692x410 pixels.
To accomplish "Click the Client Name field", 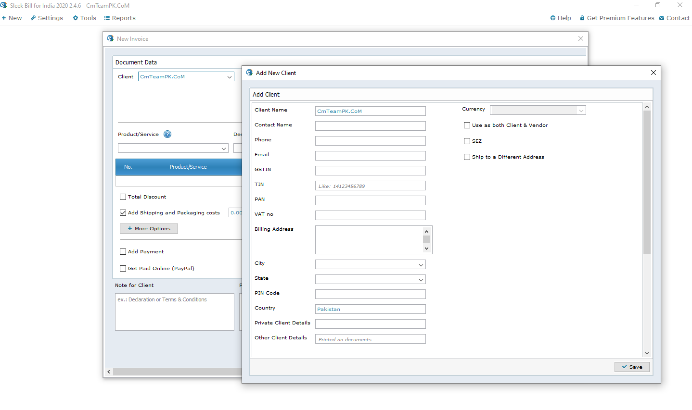I will [370, 111].
